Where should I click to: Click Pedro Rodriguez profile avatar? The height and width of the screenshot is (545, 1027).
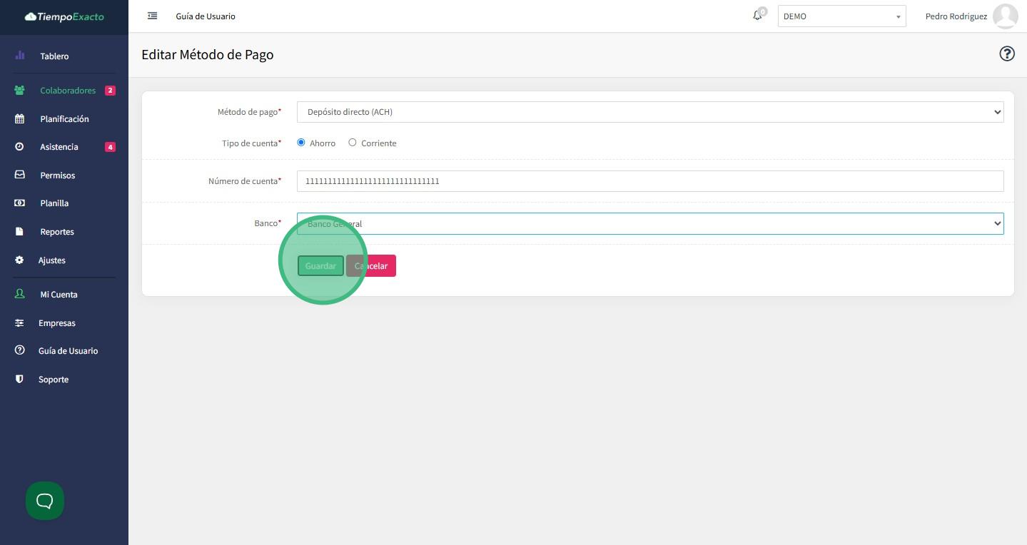pos(1005,16)
